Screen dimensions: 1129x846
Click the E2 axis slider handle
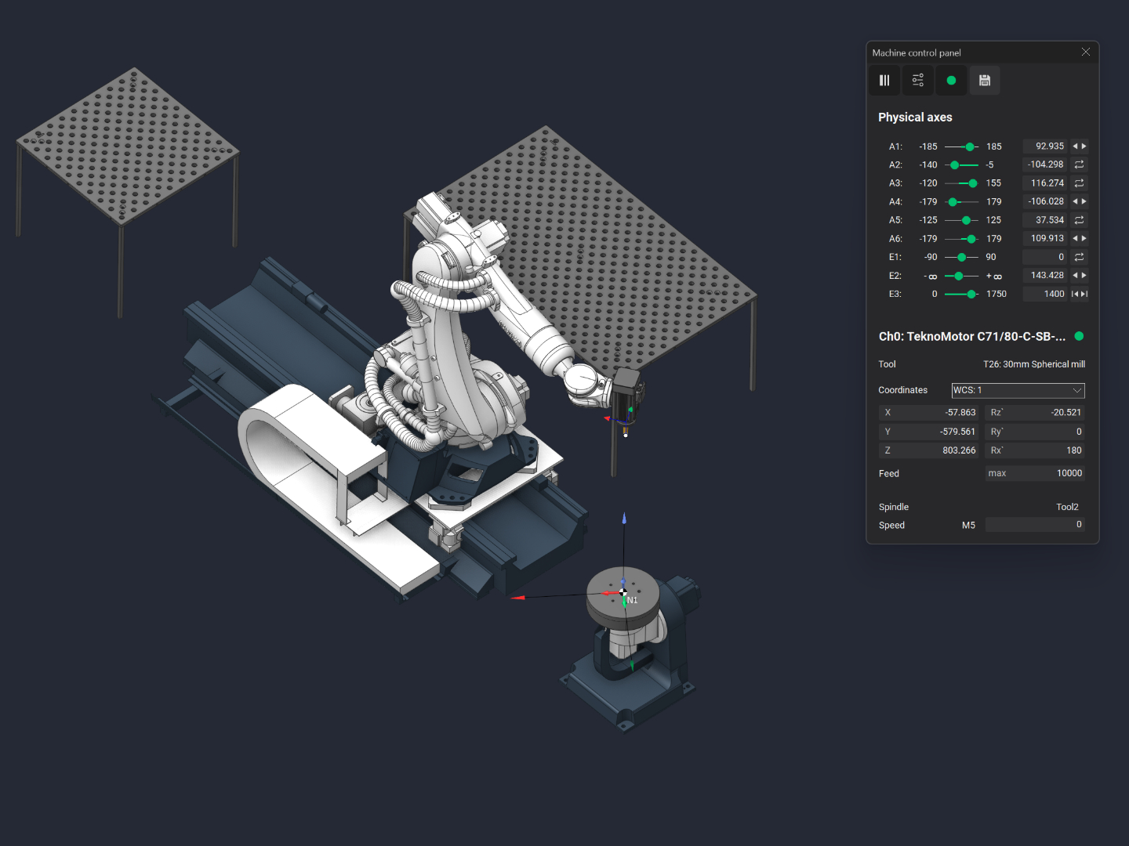coord(958,276)
